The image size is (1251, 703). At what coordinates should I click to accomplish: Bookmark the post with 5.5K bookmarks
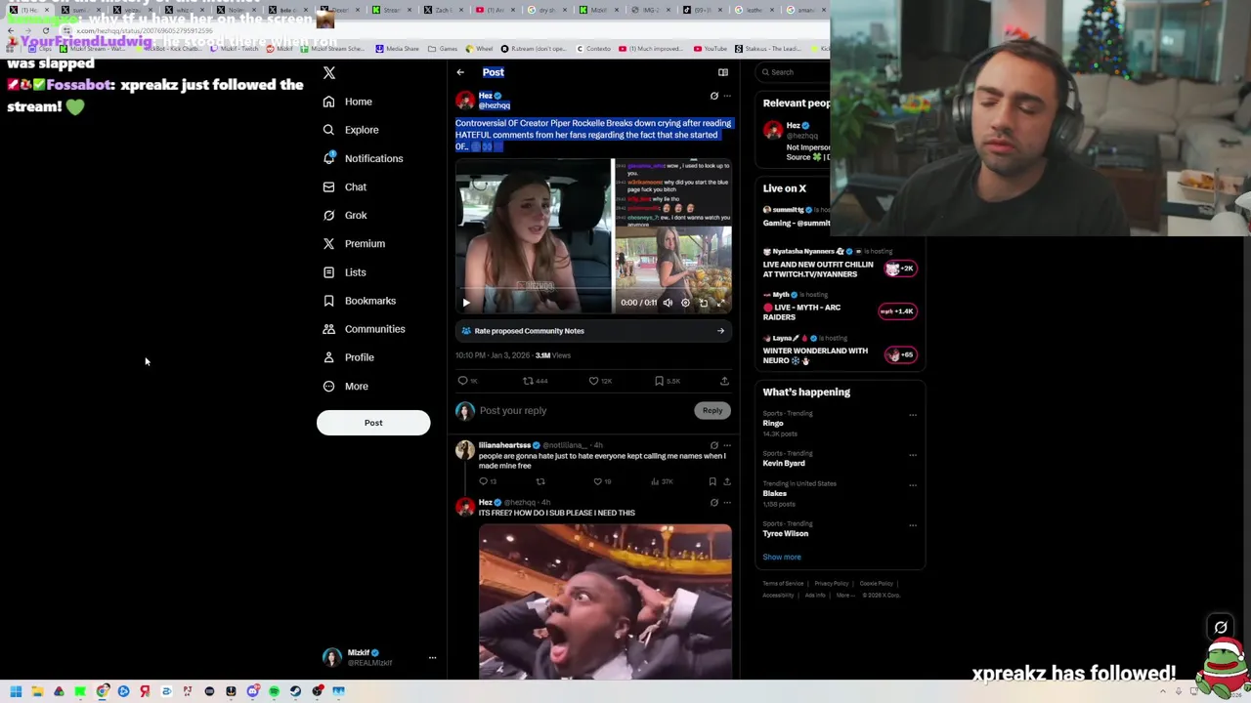(x=667, y=381)
